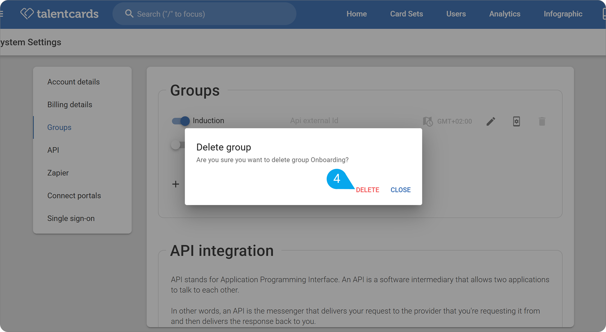Focus the Search input box
Image resolution: width=606 pixels, height=332 pixels.
coord(204,14)
